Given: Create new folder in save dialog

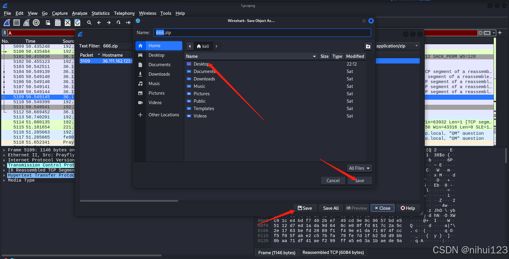Looking at the screenshot, I should coord(368,46).
